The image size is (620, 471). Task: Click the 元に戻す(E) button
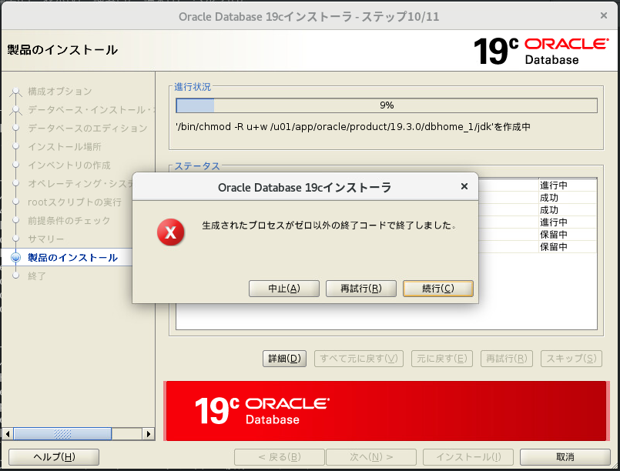[441, 358]
